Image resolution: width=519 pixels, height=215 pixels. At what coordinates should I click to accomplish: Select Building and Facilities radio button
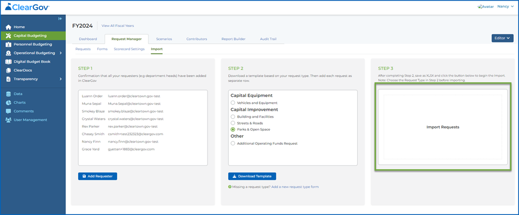(233, 117)
